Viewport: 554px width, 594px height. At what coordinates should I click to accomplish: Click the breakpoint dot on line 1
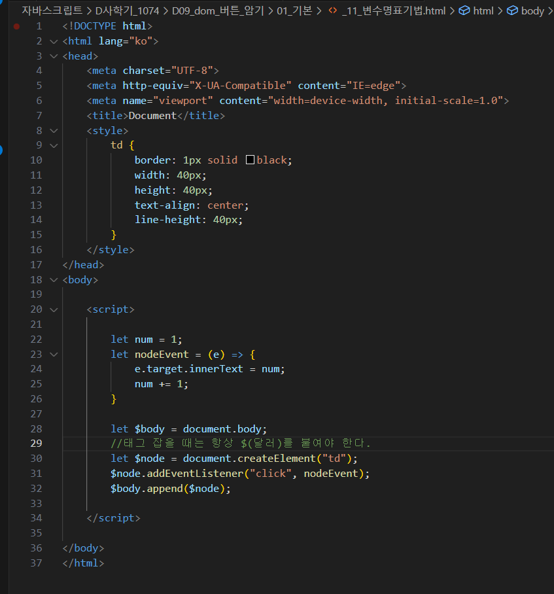tap(16, 26)
